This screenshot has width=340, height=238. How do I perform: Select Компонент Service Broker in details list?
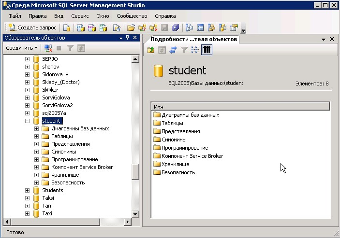[192, 156]
